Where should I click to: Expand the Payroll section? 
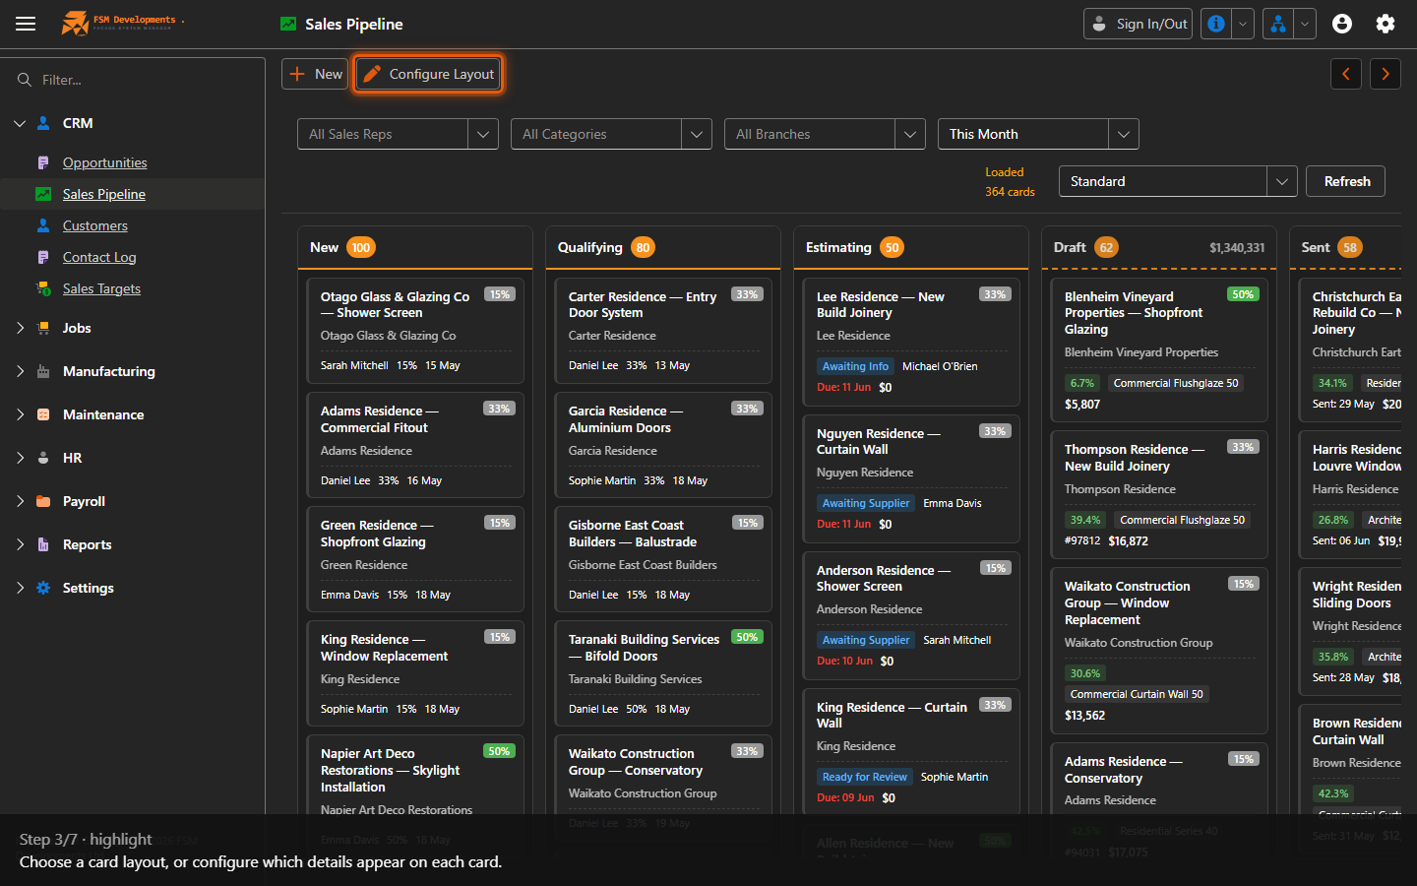20,501
